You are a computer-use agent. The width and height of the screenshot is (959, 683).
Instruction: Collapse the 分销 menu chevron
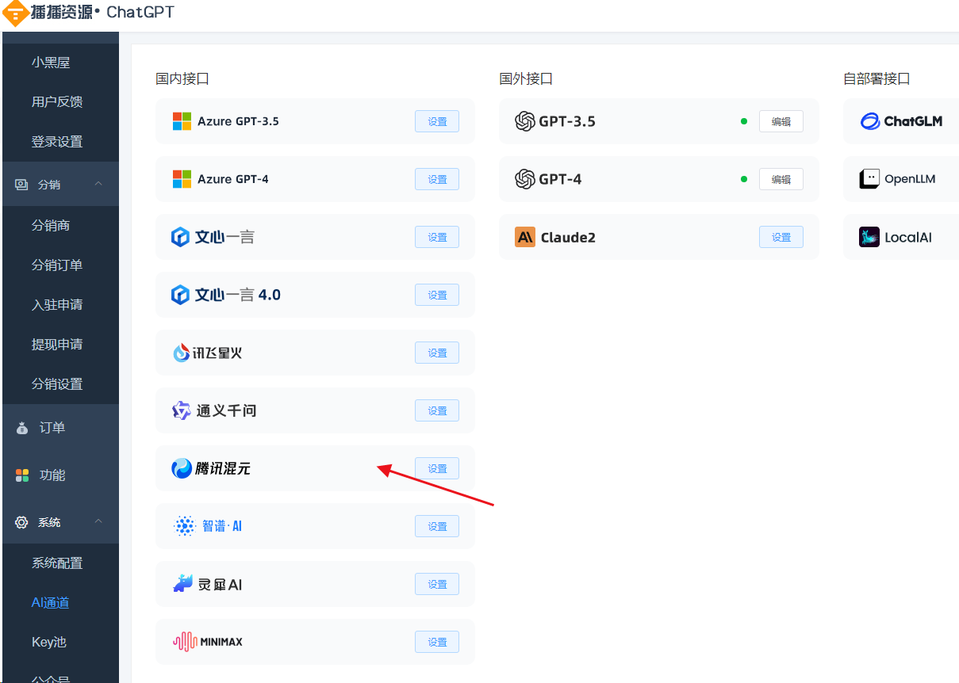coord(98,184)
